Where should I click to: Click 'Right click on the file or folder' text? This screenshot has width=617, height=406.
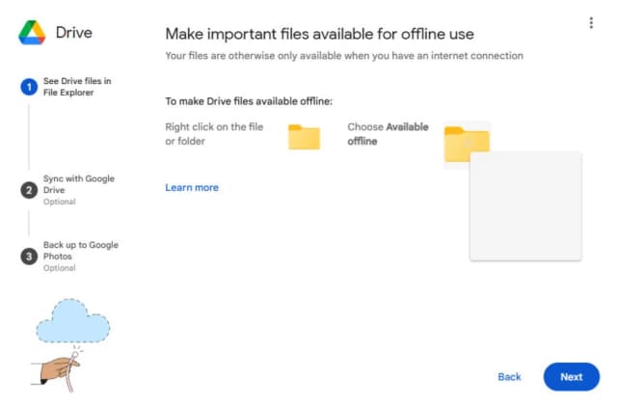coord(214,134)
